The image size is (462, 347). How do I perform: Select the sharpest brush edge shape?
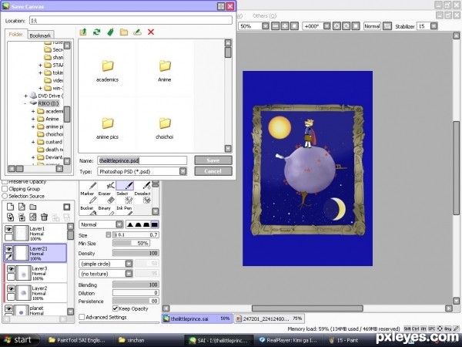[130, 224]
